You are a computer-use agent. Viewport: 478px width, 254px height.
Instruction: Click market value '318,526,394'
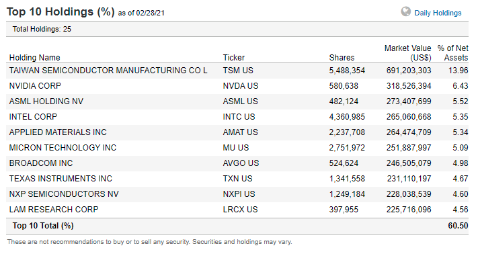pyautogui.click(x=409, y=86)
